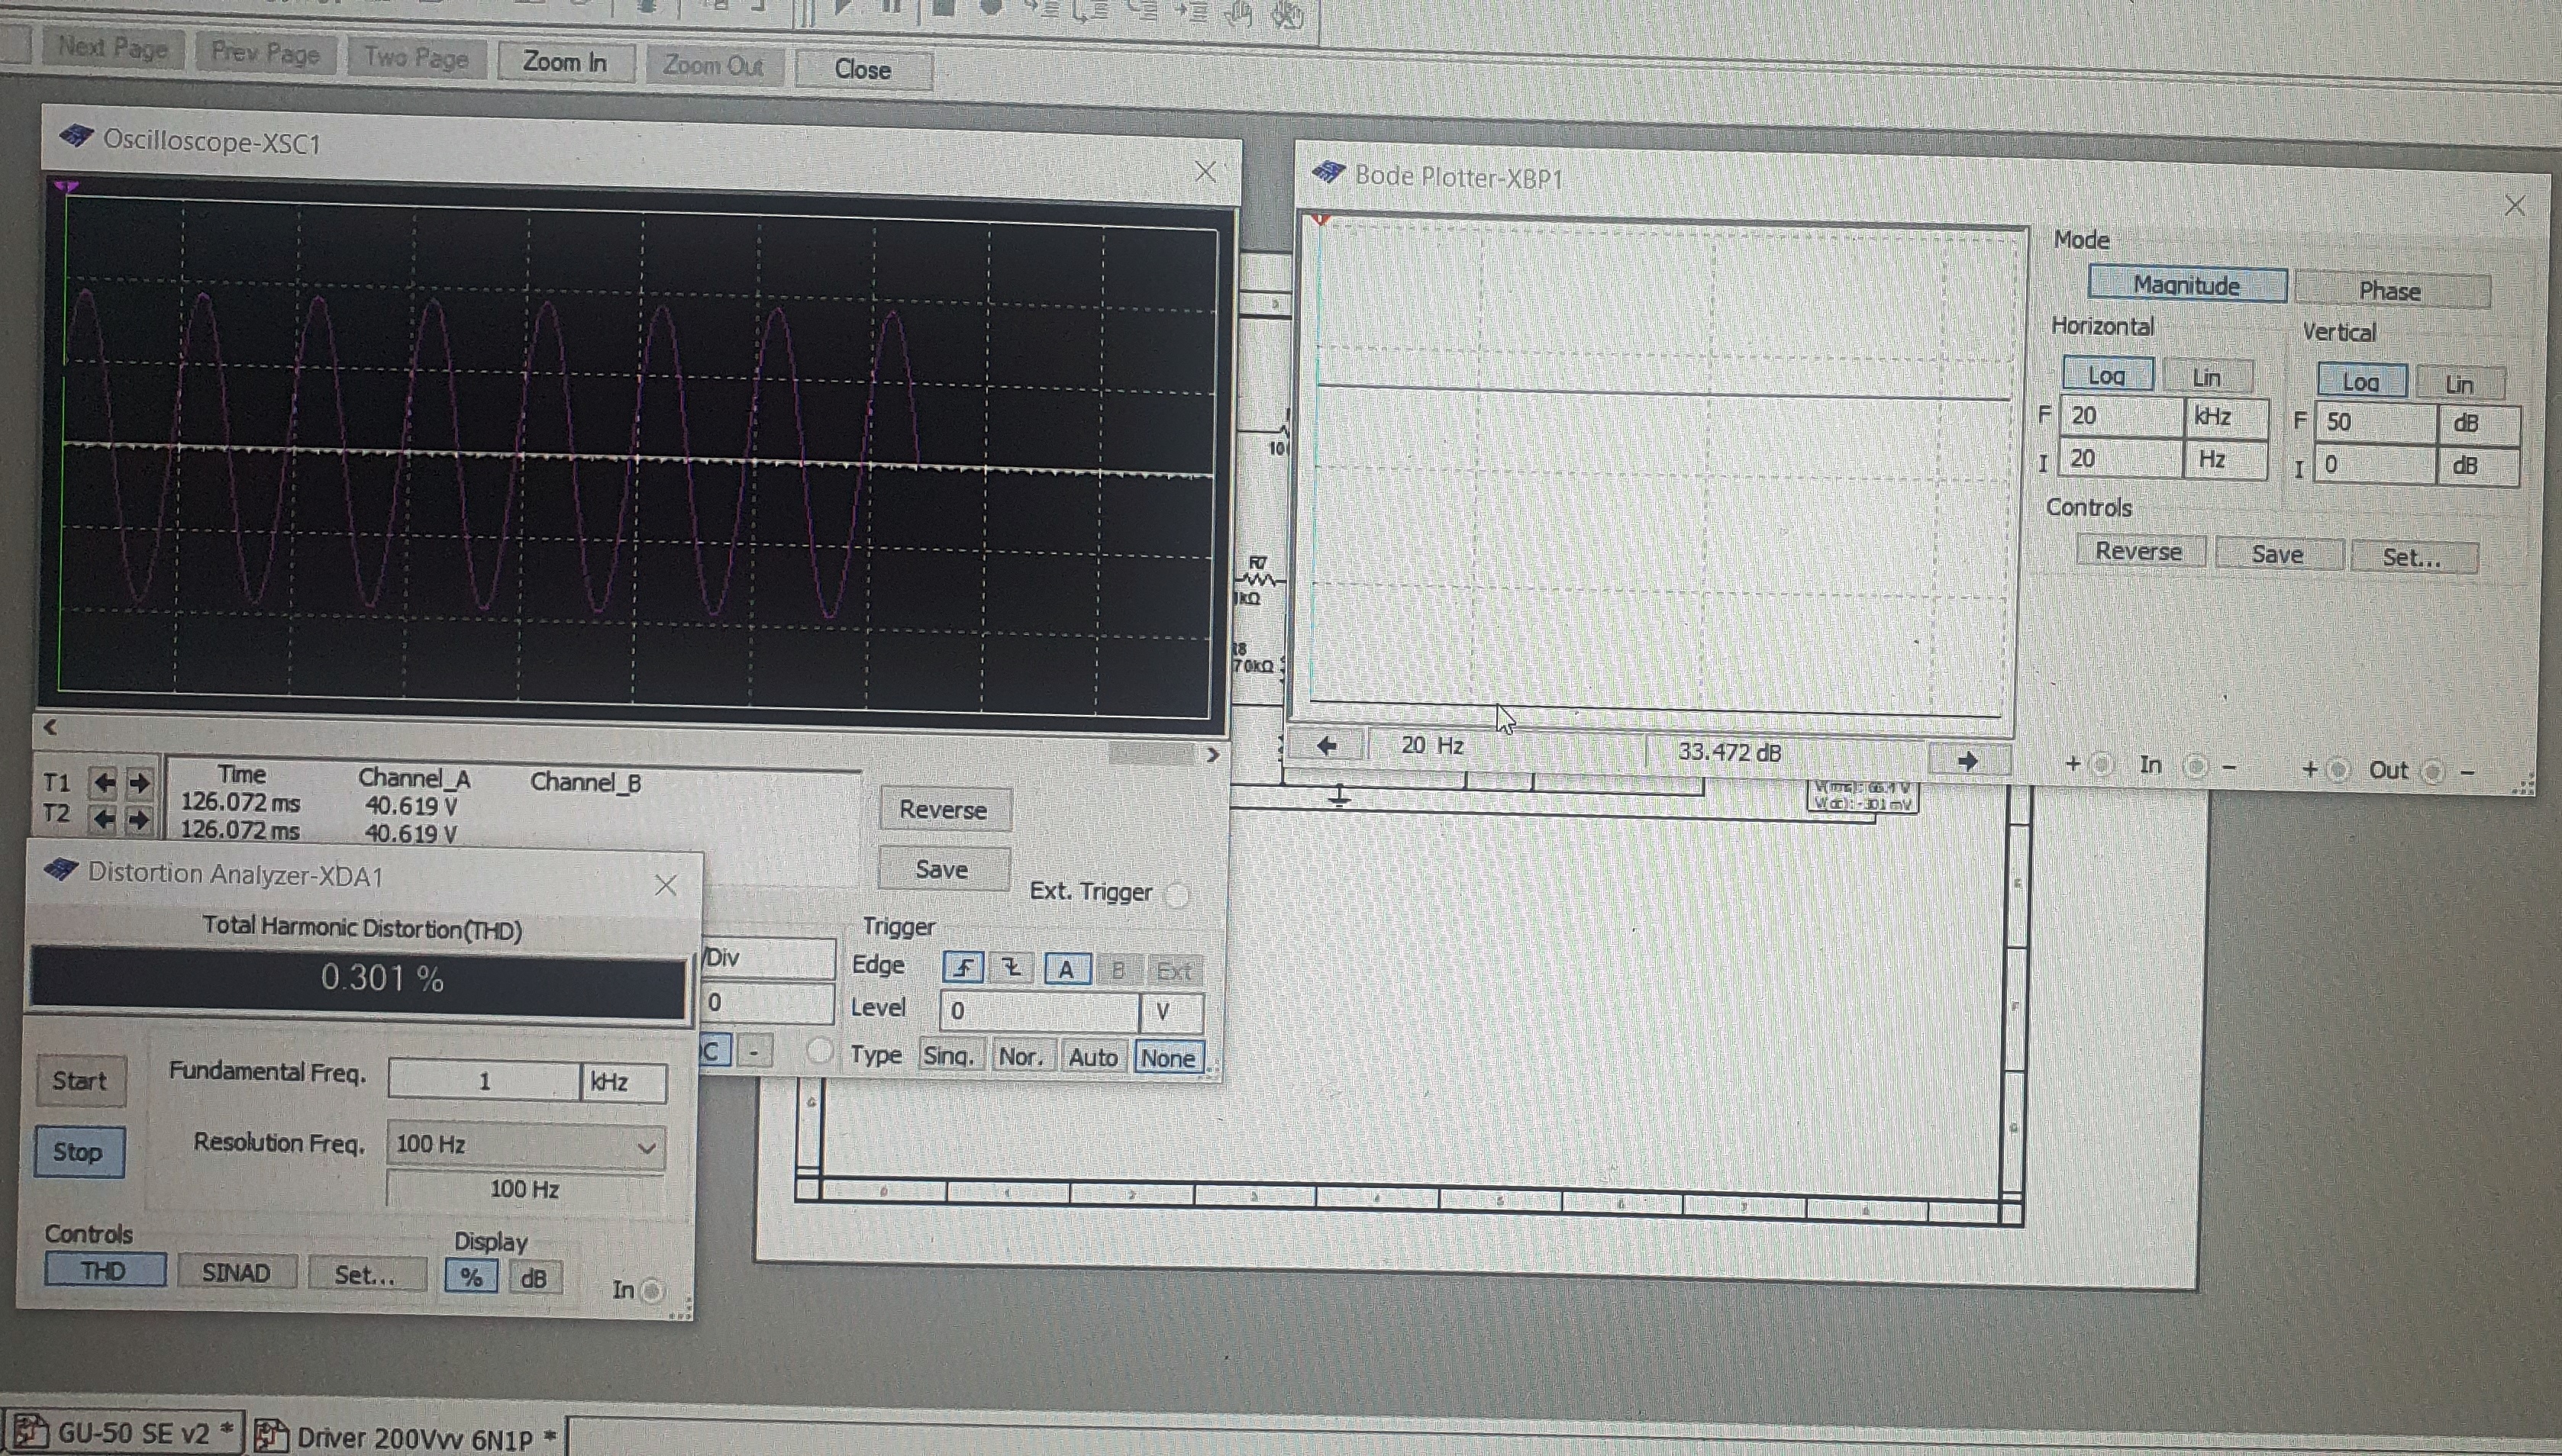The image size is (2562, 1456).
Task: Click the Distortion Analyzer-XDA1 title bar icon
Action: tap(61, 869)
